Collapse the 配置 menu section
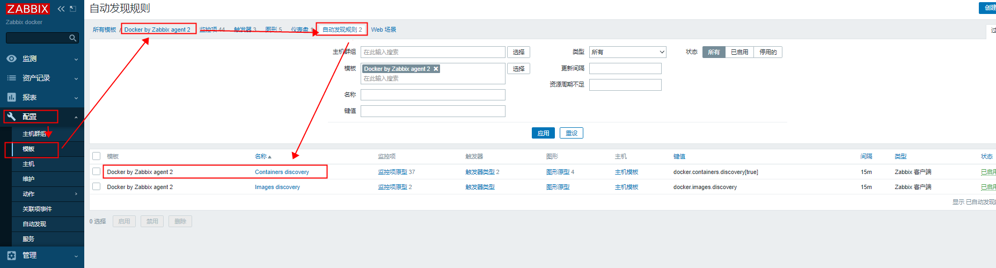 (x=76, y=117)
